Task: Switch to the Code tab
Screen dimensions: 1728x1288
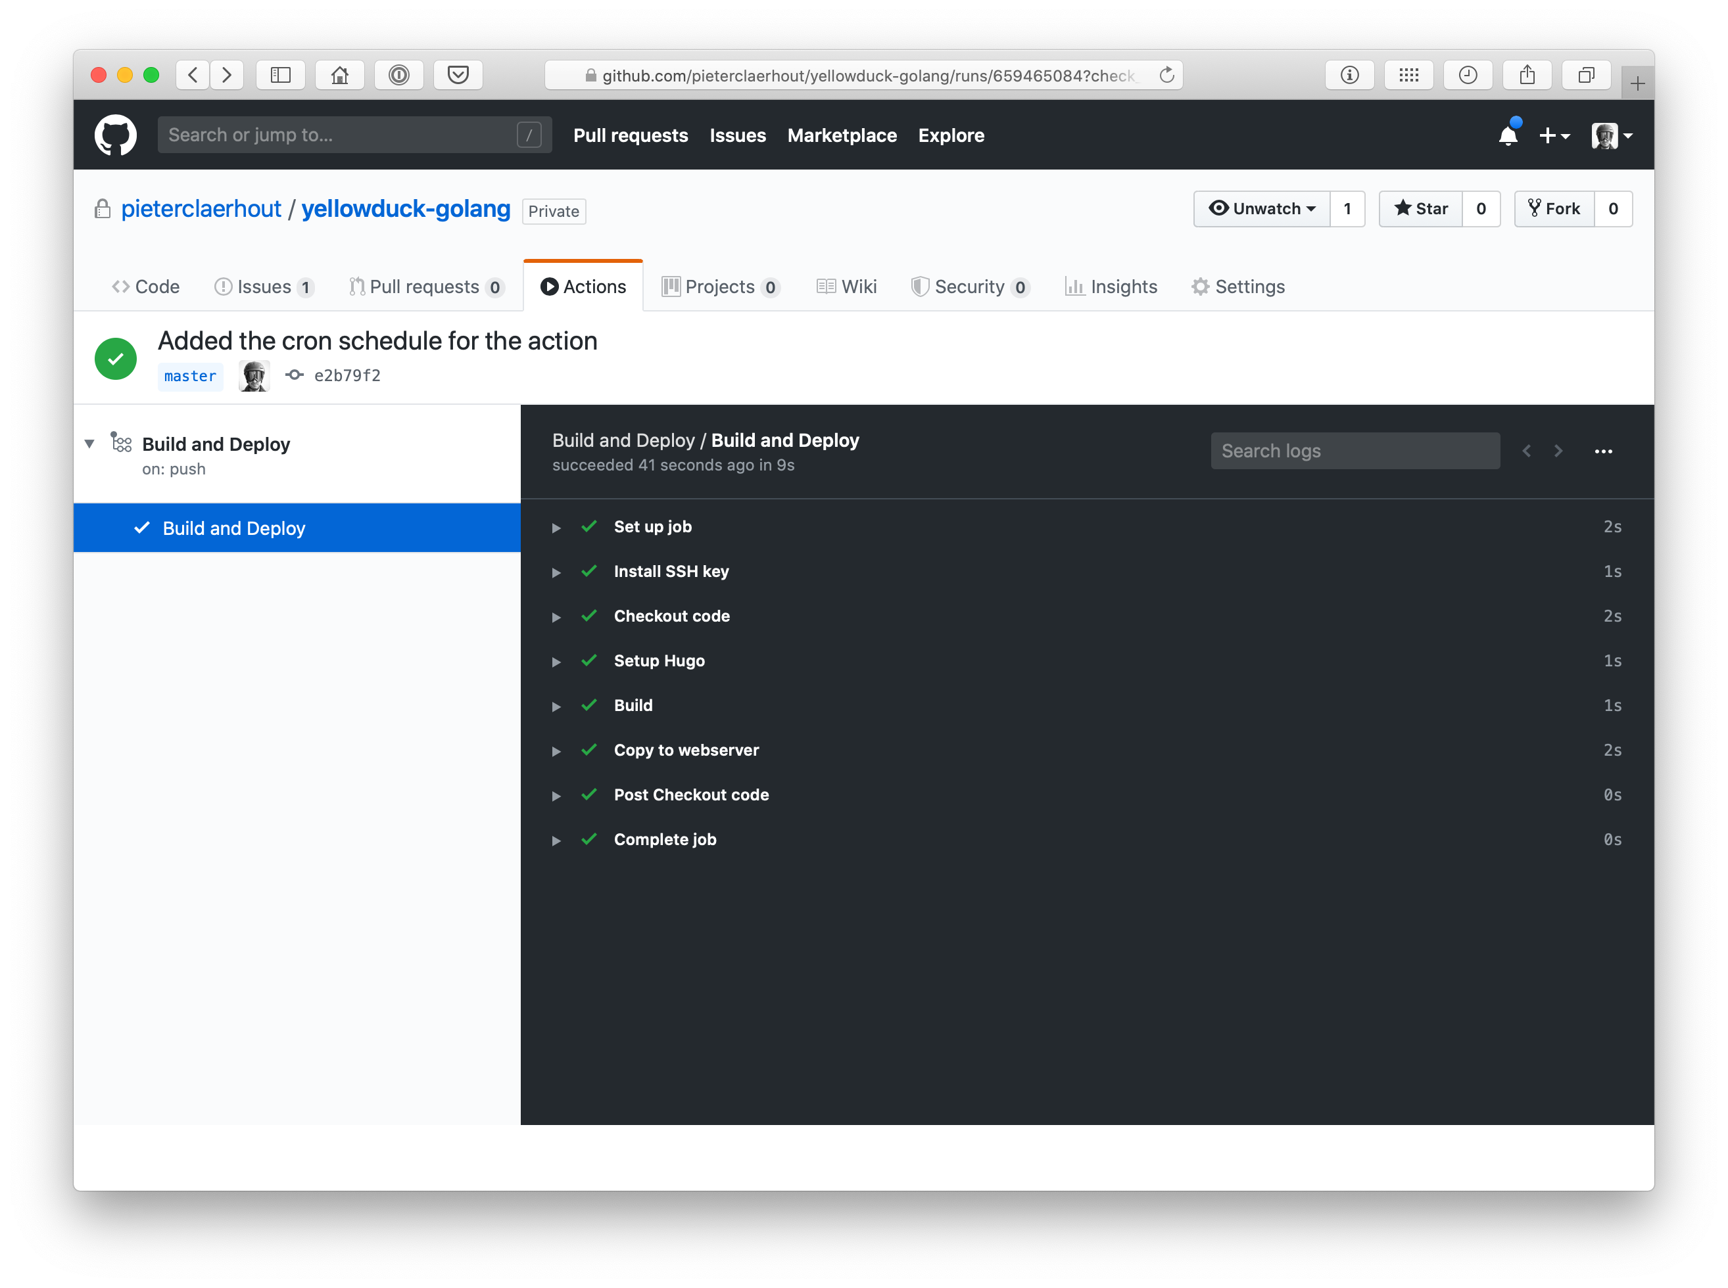Action: 146,286
